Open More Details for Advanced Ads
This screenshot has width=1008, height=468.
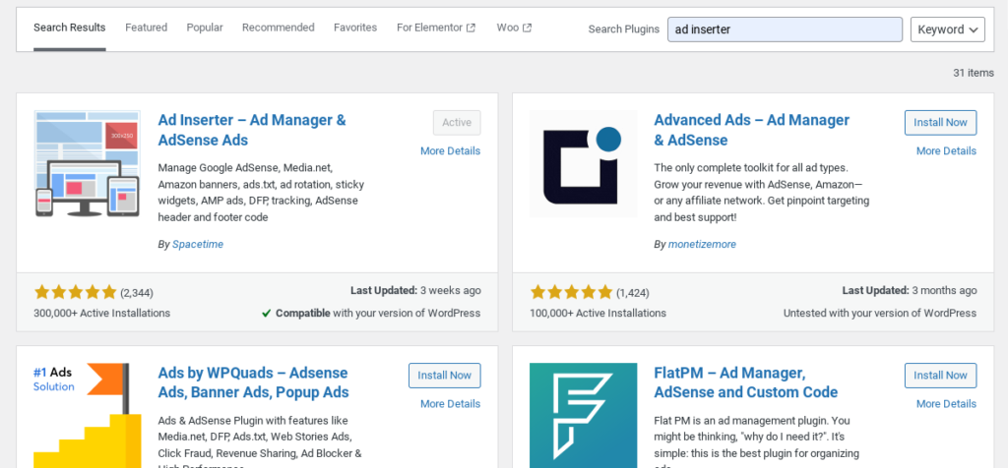[x=946, y=150]
